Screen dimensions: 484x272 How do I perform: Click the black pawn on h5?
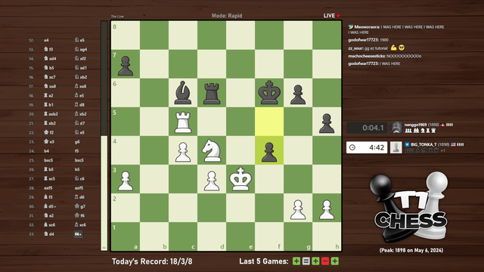click(x=327, y=123)
